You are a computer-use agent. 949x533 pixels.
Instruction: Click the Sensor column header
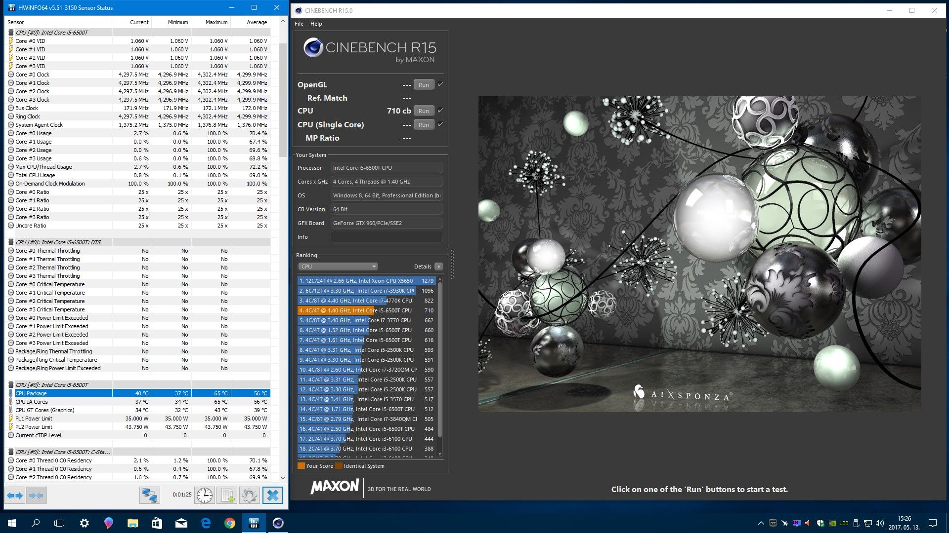tap(59, 22)
